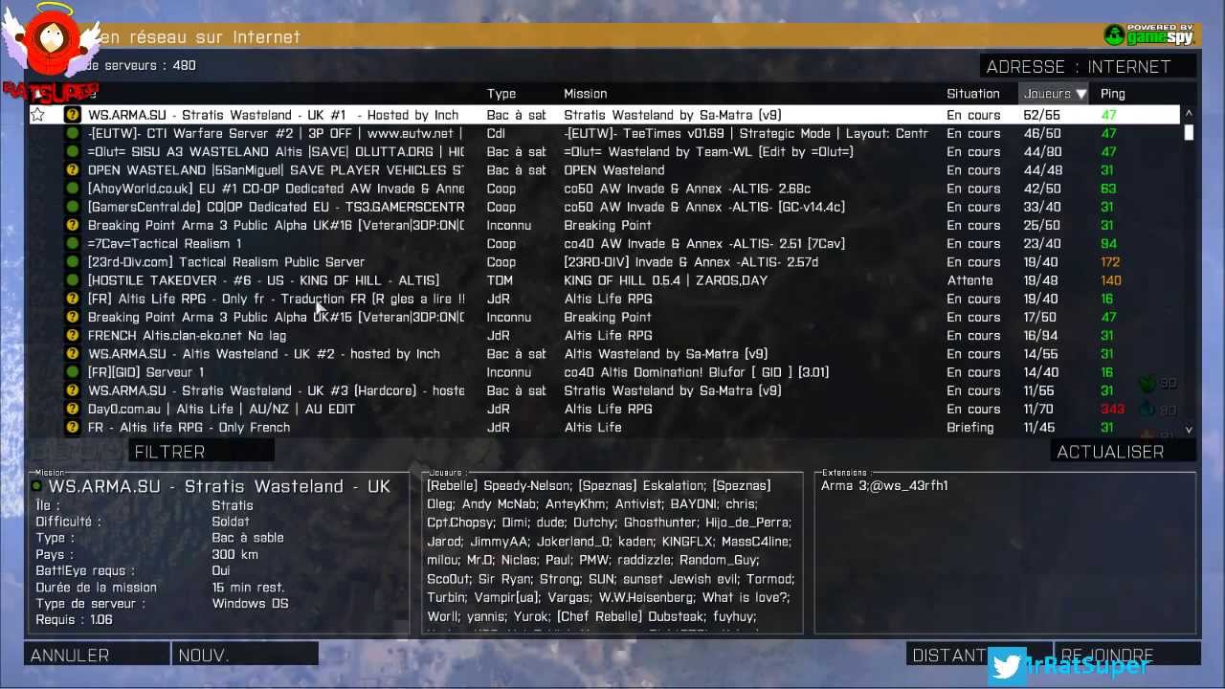Sort the server list by Situation column

(972, 94)
